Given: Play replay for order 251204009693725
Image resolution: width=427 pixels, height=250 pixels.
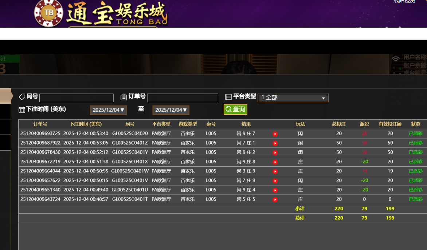Looking at the screenshot, I should coord(275,134).
